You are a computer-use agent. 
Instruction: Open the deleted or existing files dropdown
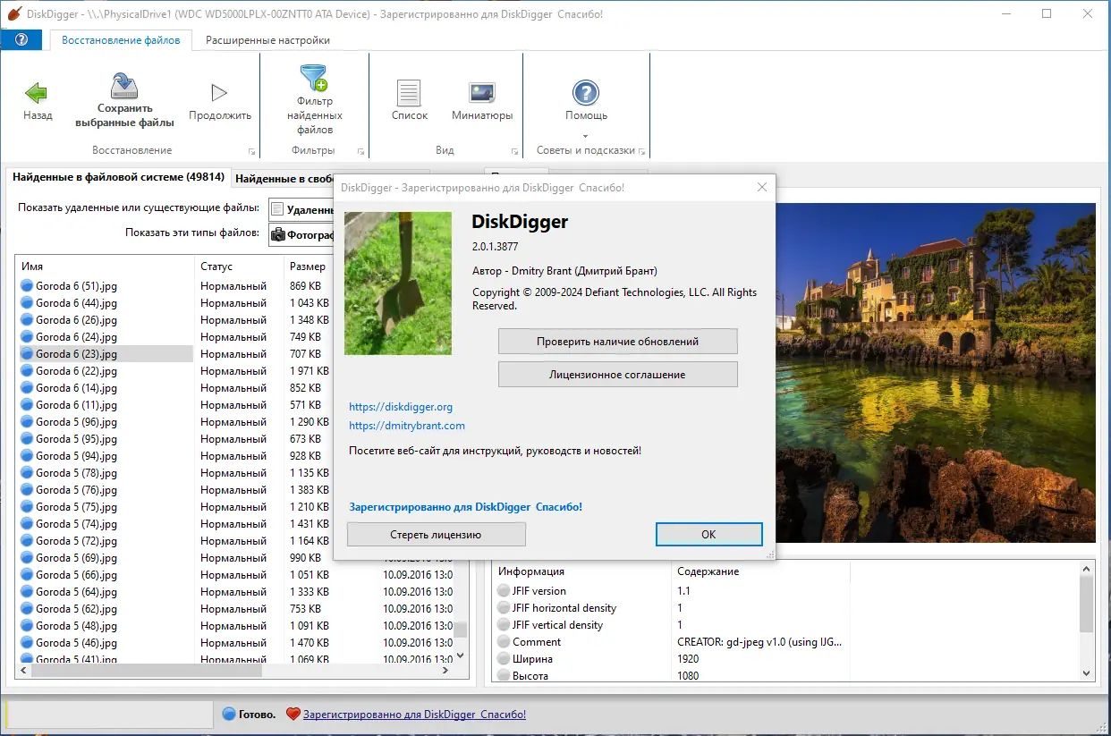click(301, 209)
